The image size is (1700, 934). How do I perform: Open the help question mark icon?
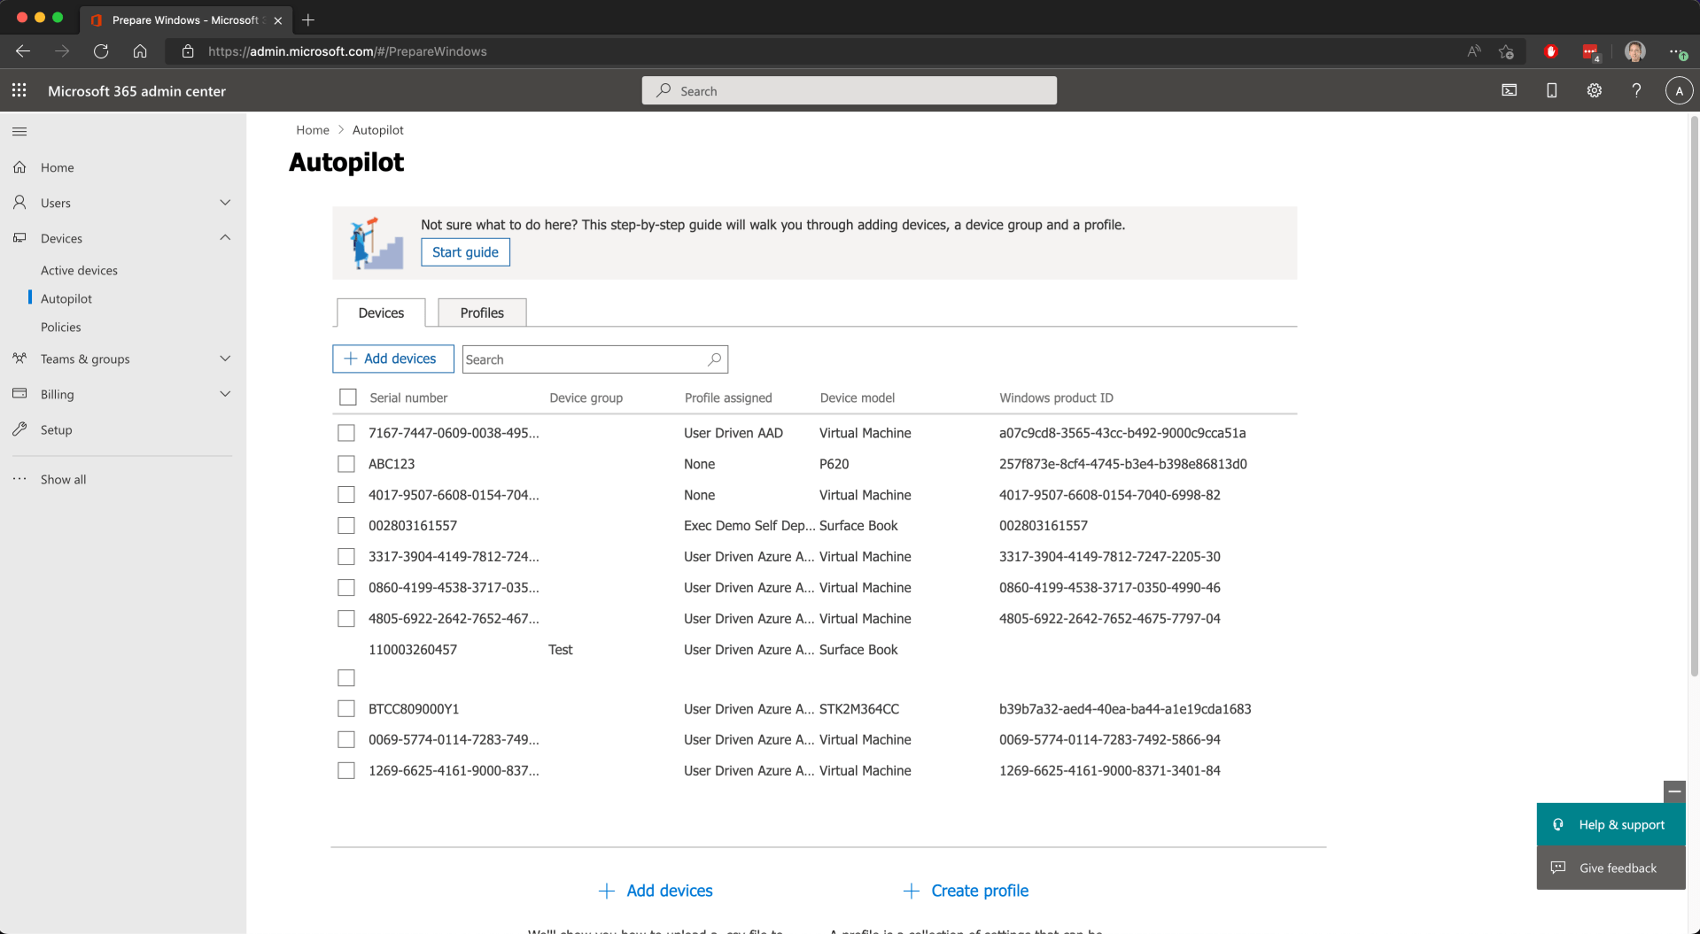(1636, 90)
